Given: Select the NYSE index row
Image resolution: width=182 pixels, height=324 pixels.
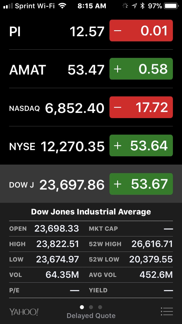Looking at the screenshot, I should (57, 146).
